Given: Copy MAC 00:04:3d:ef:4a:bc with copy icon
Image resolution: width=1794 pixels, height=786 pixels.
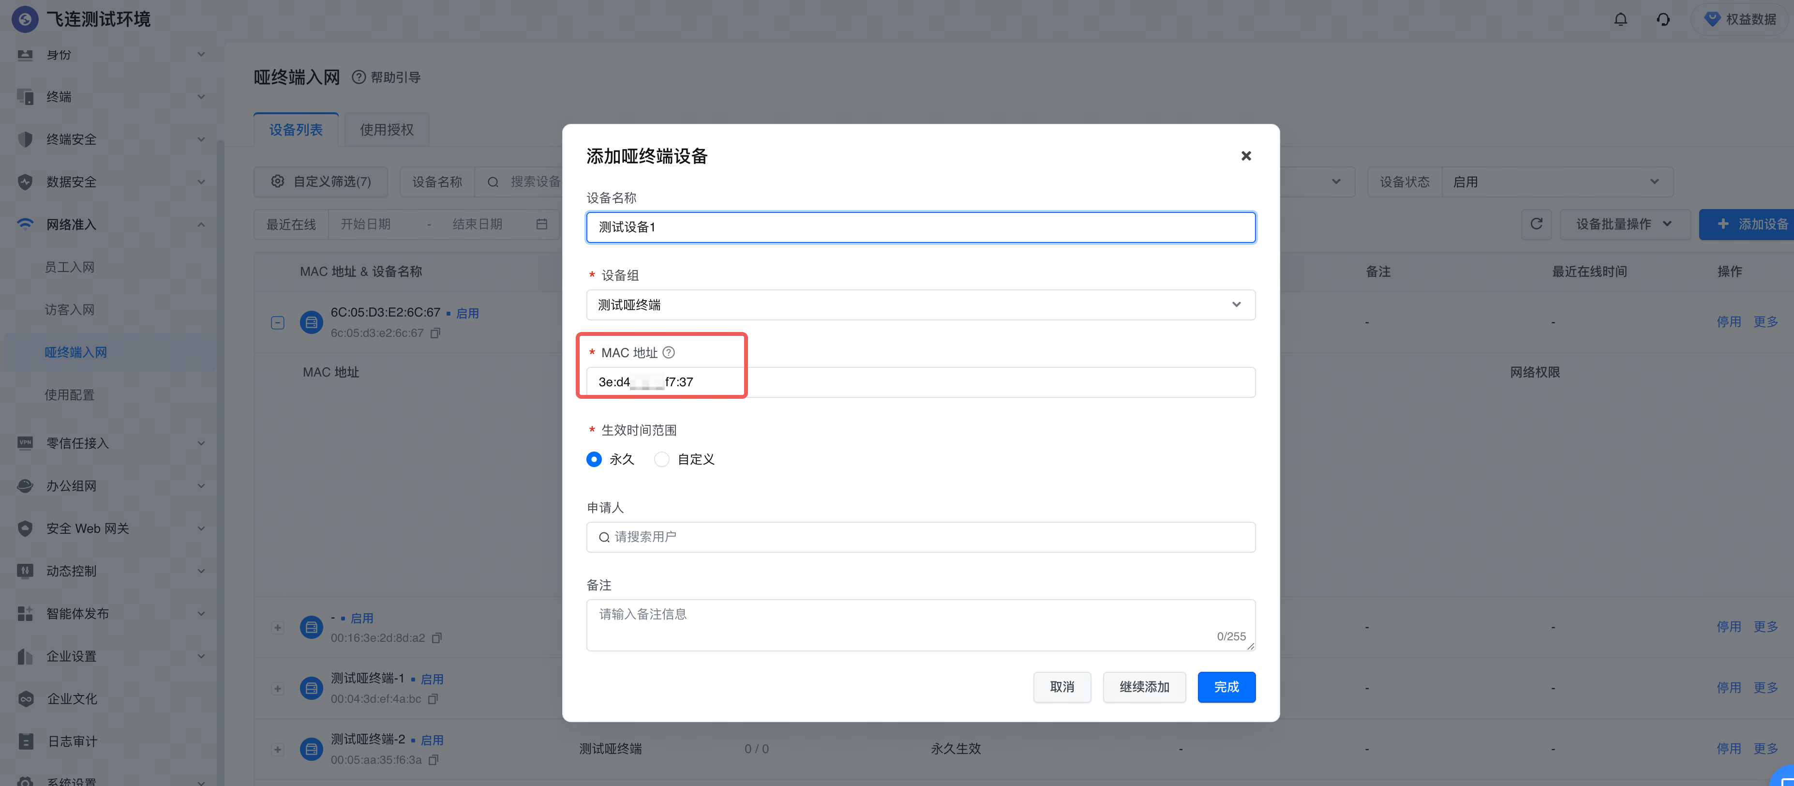Looking at the screenshot, I should pyautogui.click(x=433, y=699).
